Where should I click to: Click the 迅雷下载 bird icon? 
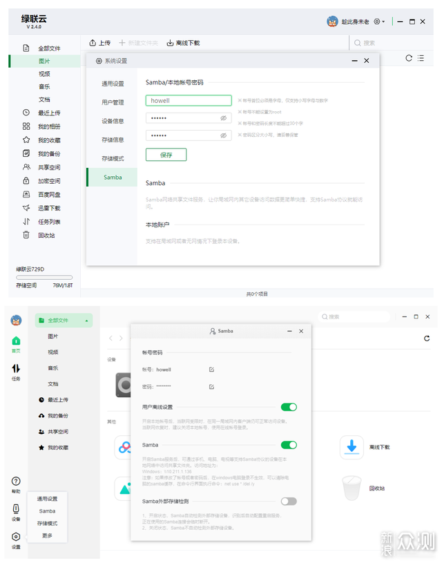(x=26, y=208)
